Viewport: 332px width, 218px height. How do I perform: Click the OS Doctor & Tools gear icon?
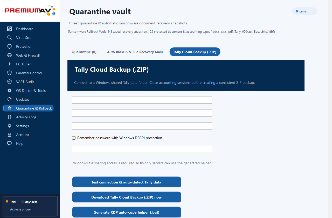(10, 91)
